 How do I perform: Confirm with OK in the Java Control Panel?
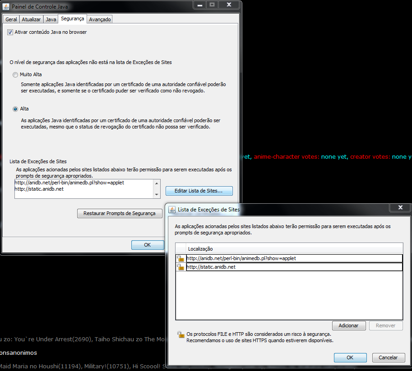148,245
